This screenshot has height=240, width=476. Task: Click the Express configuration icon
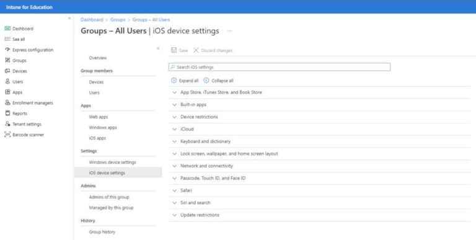click(7, 50)
